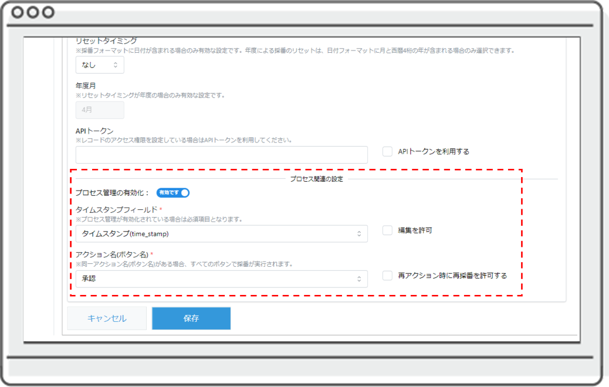
Task: Tick the 再アクション時に再採番を許可する checkbox
Action: click(387, 276)
